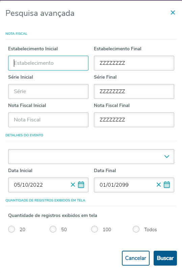Open the Data Final calendar picker
Viewport: 182px width, 273px height.
167,185
